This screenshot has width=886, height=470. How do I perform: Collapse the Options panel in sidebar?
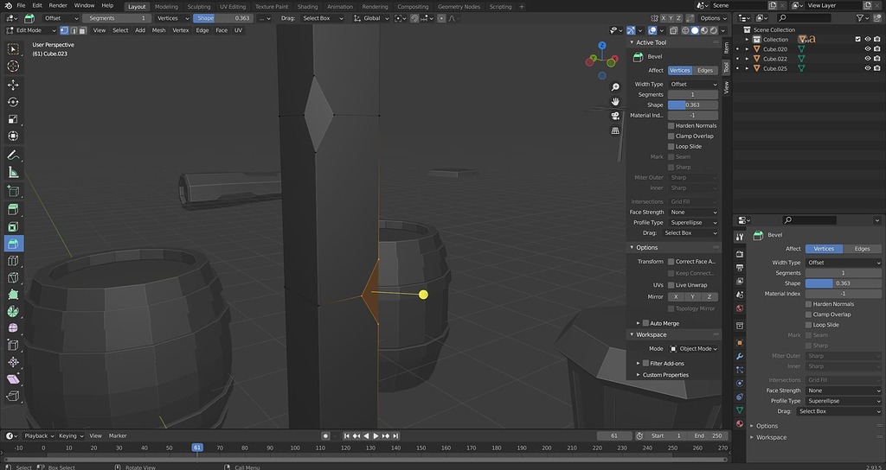point(646,247)
